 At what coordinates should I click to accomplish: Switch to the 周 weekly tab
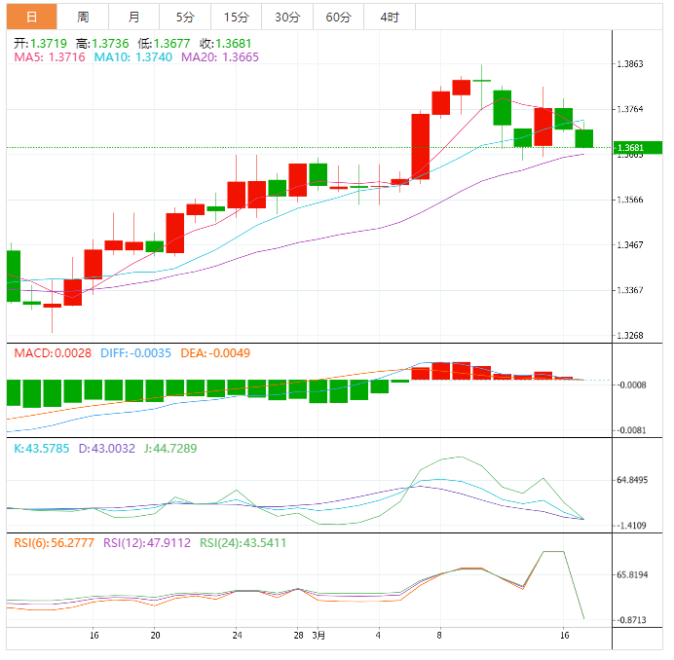click(83, 18)
